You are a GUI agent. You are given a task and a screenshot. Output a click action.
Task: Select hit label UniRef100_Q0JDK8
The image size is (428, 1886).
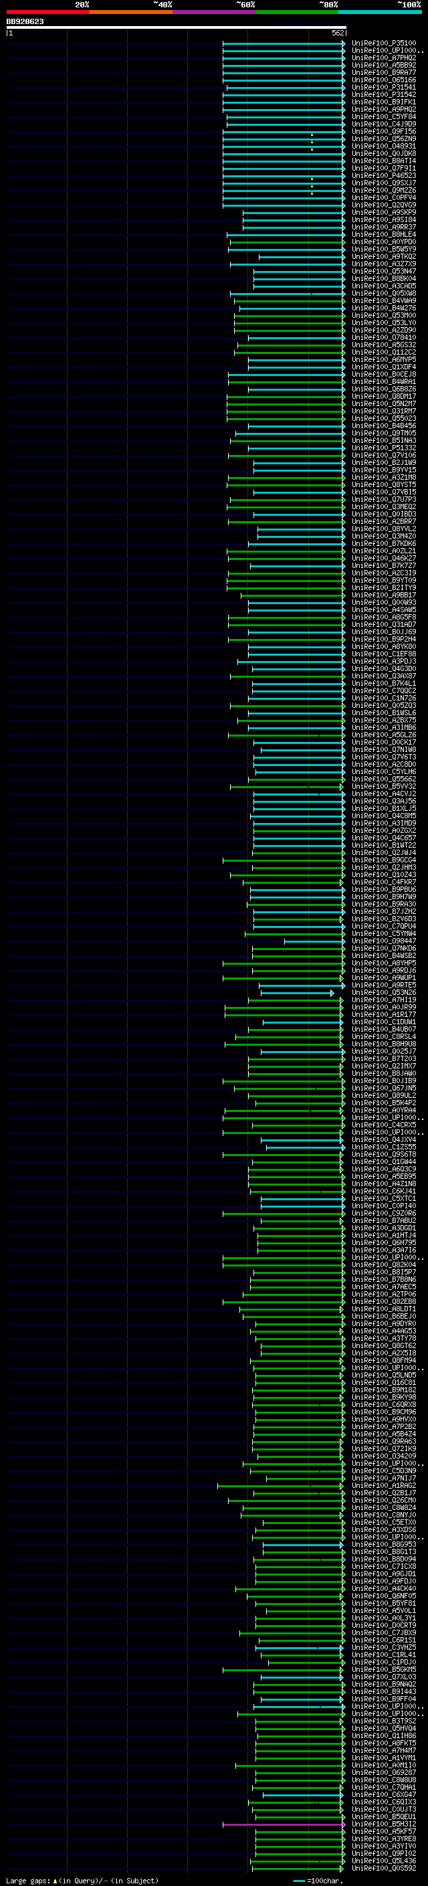pos(383,154)
